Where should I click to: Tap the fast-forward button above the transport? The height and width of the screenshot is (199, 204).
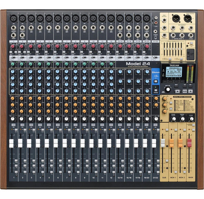(191, 86)
